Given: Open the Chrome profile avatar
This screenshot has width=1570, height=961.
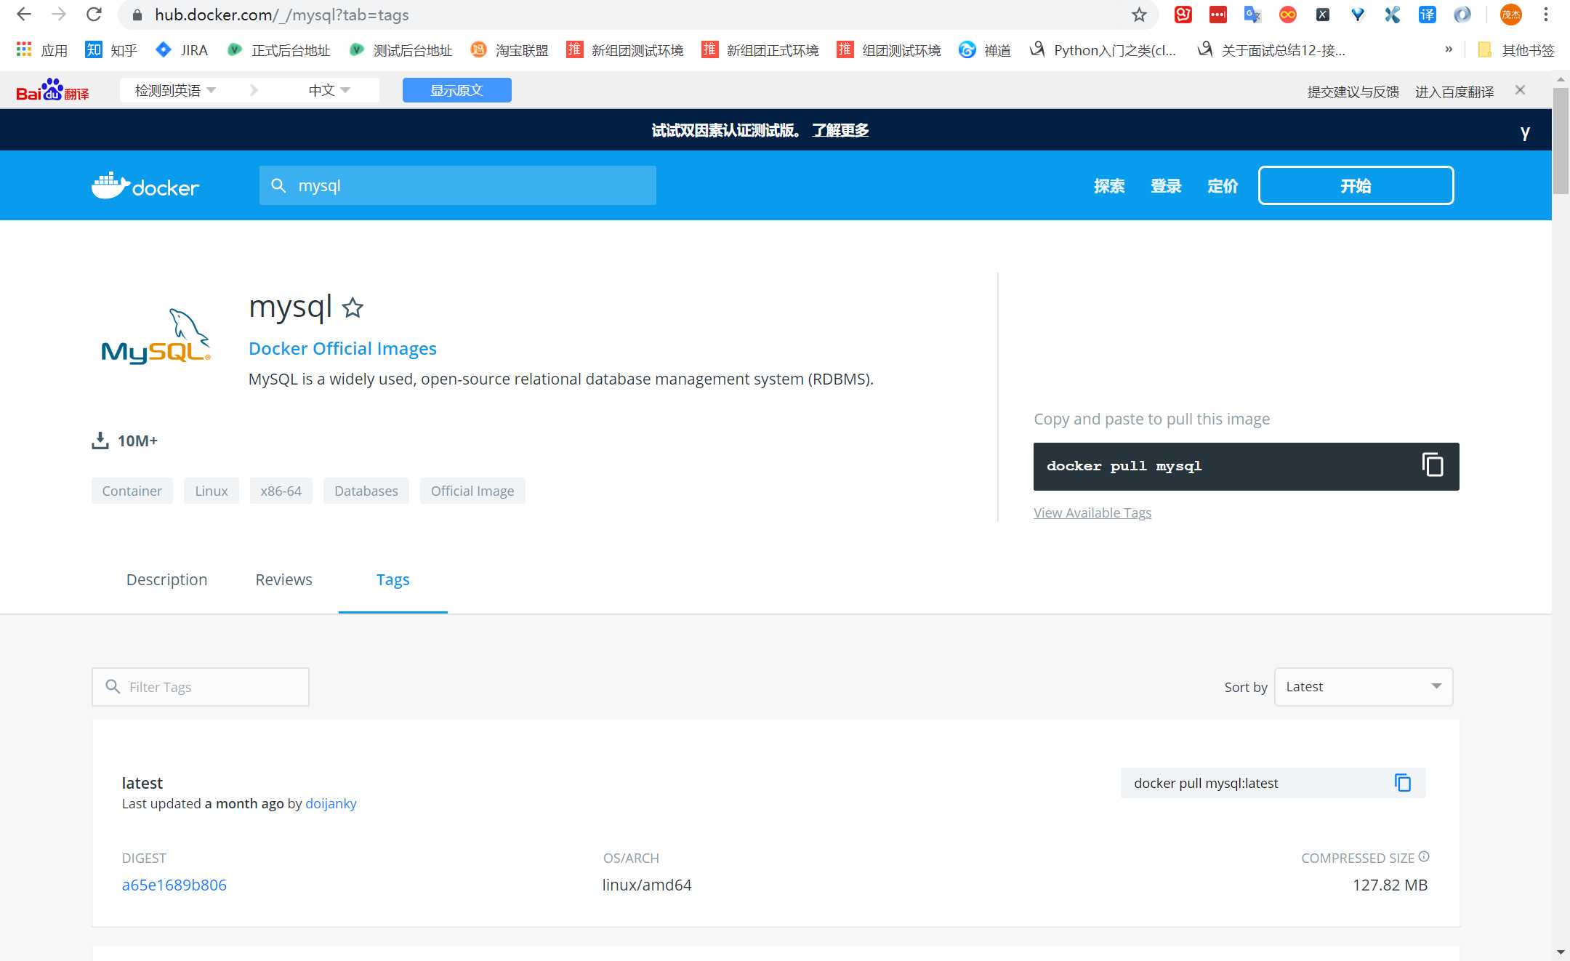Looking at the screenshot, I should point(1511,15).
